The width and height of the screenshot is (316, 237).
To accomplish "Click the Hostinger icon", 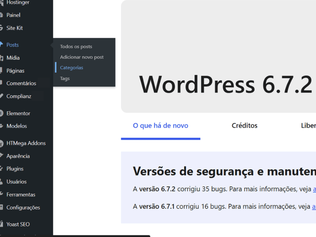I will pos(2,2).
